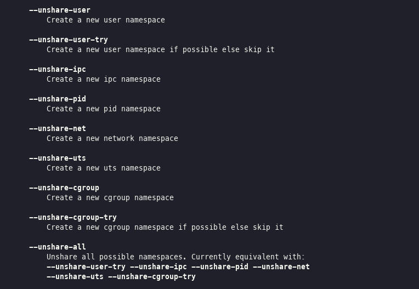Click the --unshare-cgroup option heading

[64, 188]
